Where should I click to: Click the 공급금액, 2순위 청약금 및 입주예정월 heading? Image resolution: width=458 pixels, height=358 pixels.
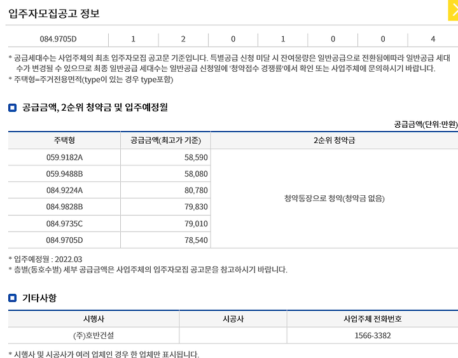pos(95,107)
